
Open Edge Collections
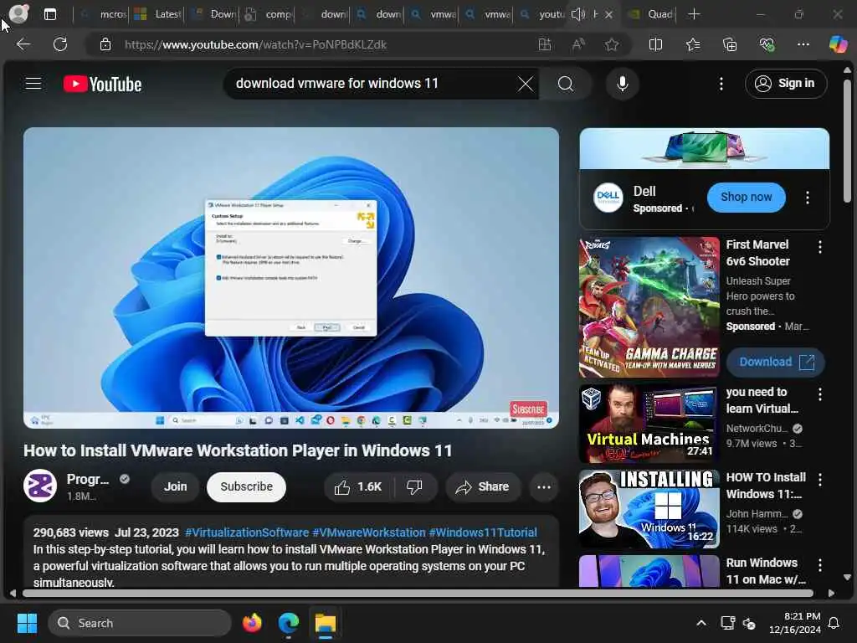pyautogui.click(x=730, y=44)
